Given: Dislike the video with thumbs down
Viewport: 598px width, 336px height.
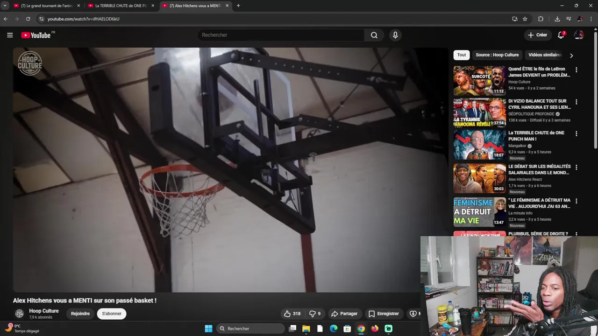Looking at the screenshot, I should (x=315, y=314).
